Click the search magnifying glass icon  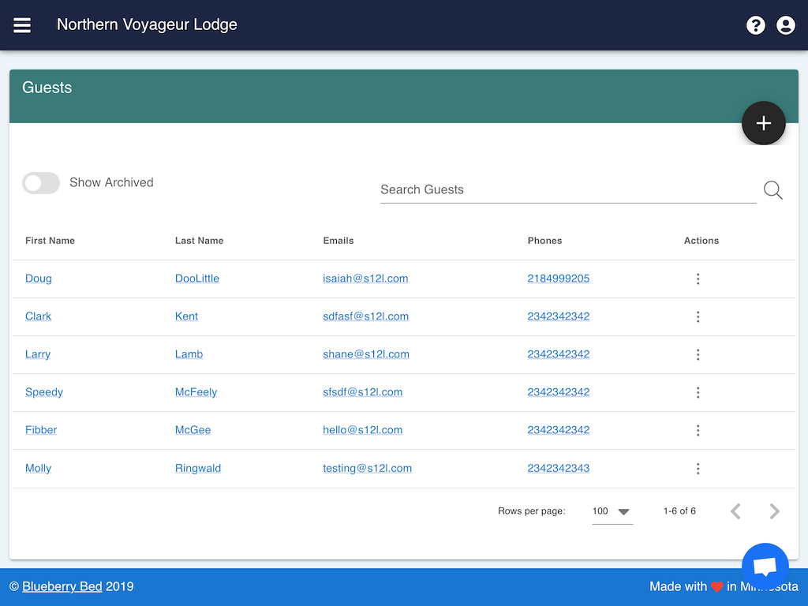tap(772, 190)
